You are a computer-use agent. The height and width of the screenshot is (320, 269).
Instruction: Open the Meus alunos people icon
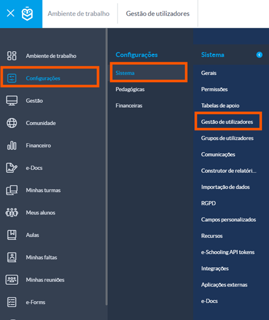(x=12, y=212)
